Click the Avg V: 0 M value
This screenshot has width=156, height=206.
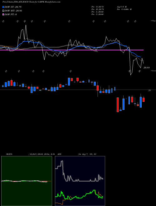(121, 7)
